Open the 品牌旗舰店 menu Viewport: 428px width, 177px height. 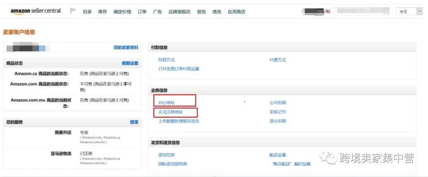pyautogui.click(x=180, y=12)
